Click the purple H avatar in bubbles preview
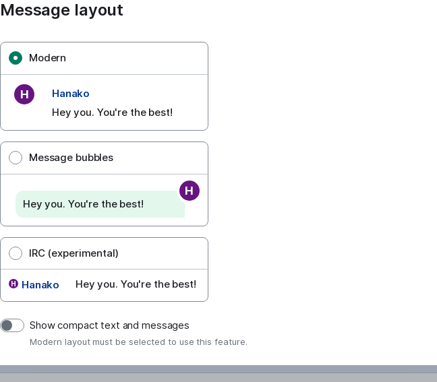This screenshot has width=437, height=382. point(190,191)
